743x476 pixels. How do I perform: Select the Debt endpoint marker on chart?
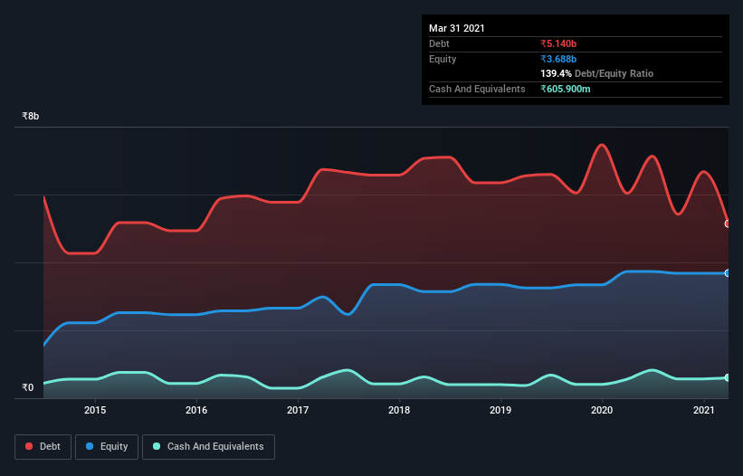728,224
